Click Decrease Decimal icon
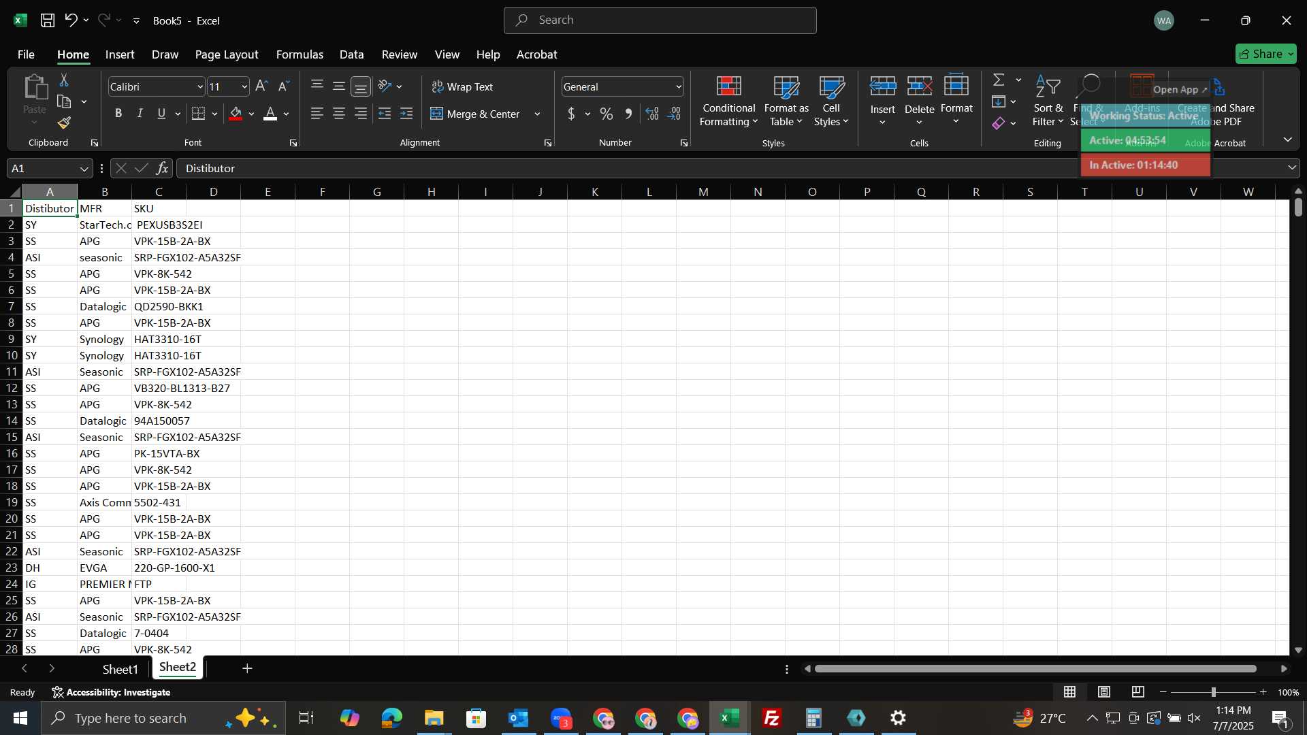The image size is (1307, 735). tap(674, 114)
